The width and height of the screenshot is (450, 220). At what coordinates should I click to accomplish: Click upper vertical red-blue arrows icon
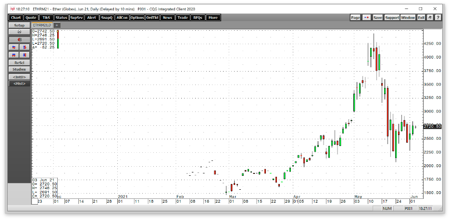(25, 47)
